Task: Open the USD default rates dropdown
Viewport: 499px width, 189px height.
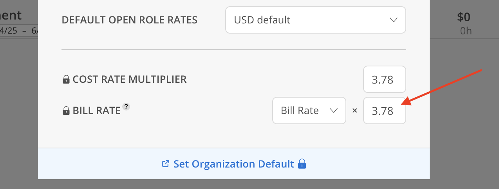Action: (x=316, y=20)
